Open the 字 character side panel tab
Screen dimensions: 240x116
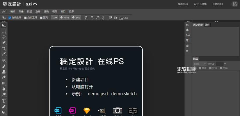tap(187, 46)
